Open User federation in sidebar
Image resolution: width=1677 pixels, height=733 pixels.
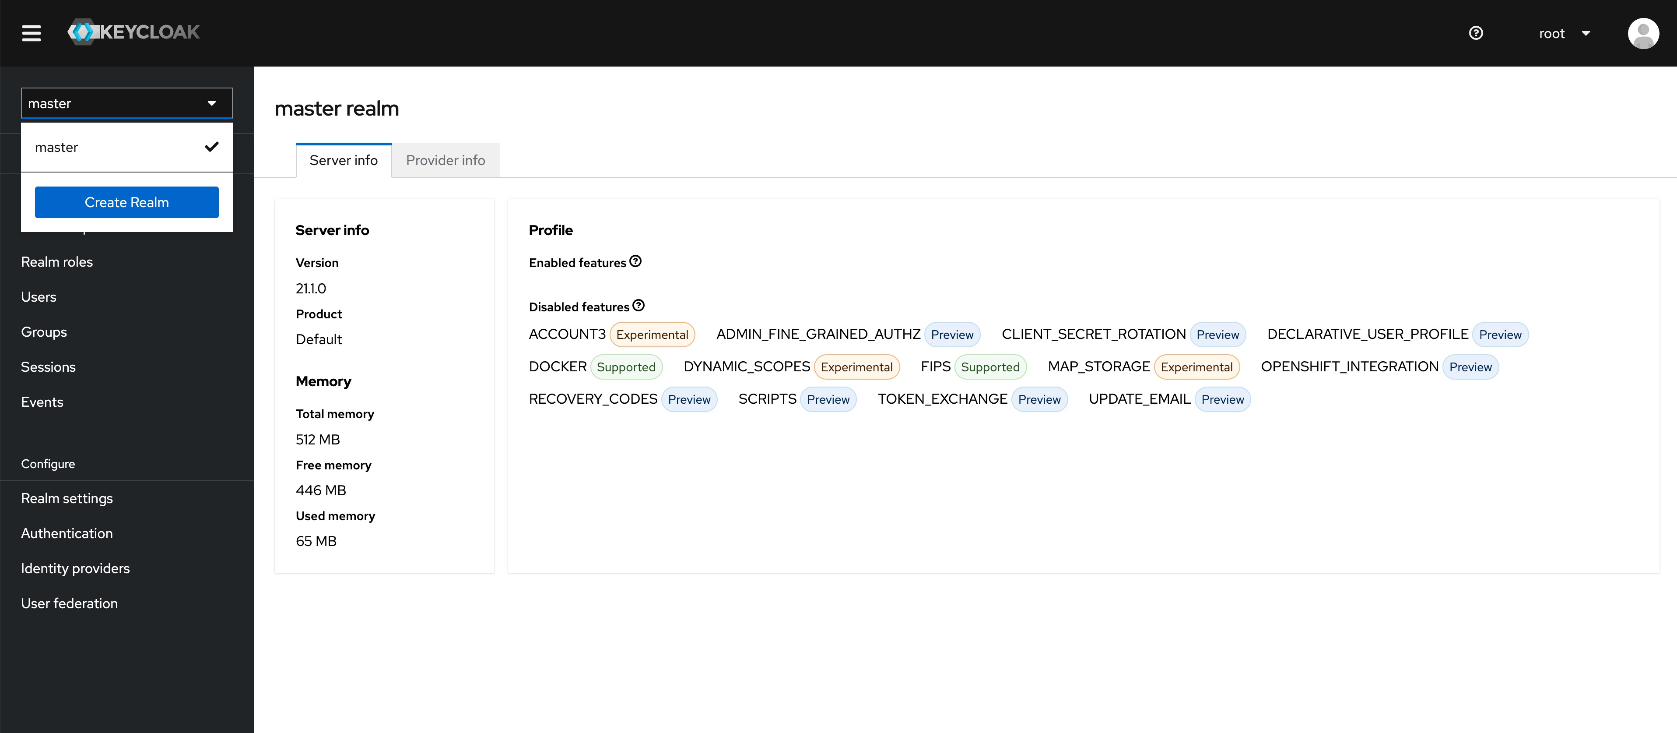pyautogui.click(x=69, y=603)
